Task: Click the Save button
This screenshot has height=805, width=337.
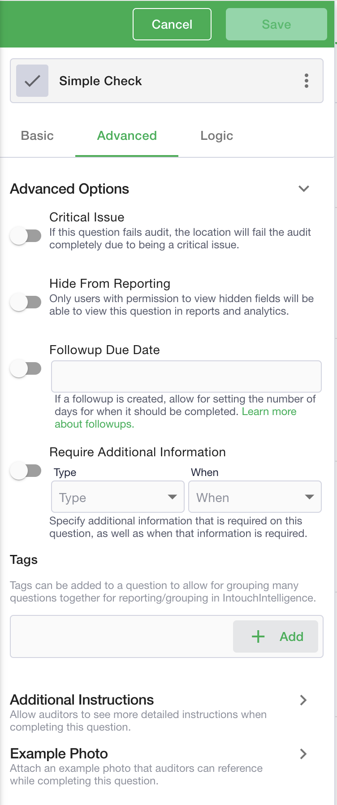Action: (x=277, y=24)
